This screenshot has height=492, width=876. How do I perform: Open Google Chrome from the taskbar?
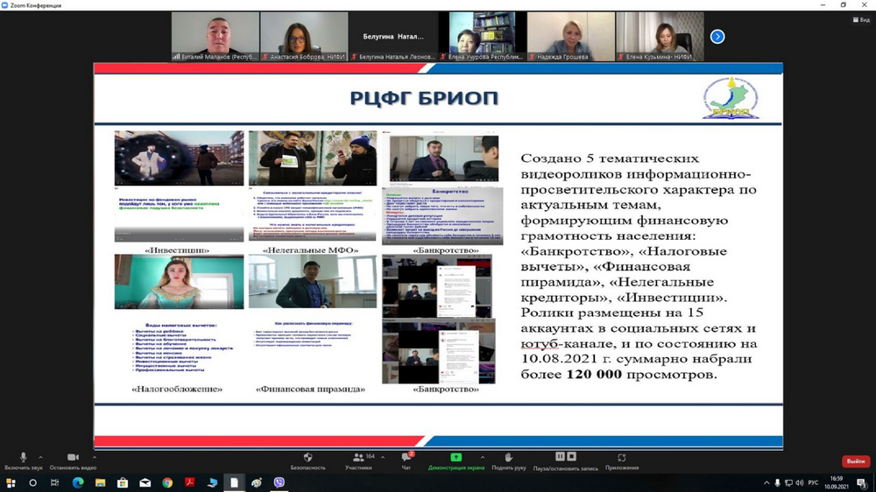pyautogui.click(x=166, y=482)
